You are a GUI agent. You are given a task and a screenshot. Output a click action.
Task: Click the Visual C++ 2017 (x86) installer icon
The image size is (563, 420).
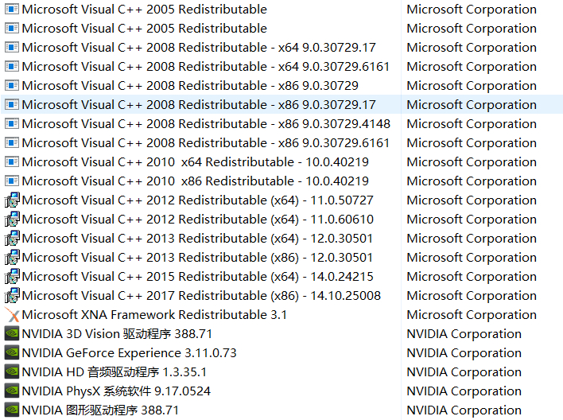[12, 296]
